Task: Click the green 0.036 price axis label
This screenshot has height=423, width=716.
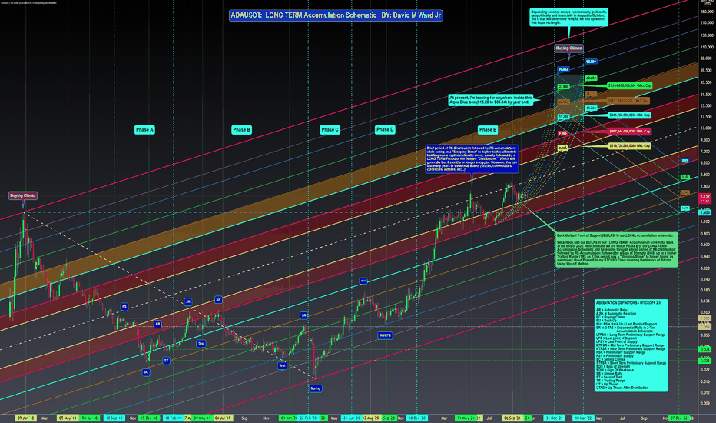Action: click(x=705, y=349)
